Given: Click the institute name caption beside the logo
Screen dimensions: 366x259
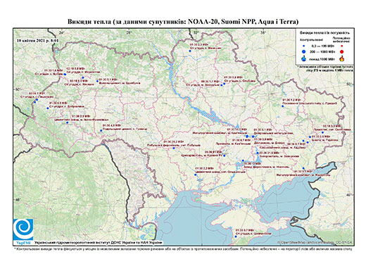Looking at the screenshot, I should coord(99,242).
